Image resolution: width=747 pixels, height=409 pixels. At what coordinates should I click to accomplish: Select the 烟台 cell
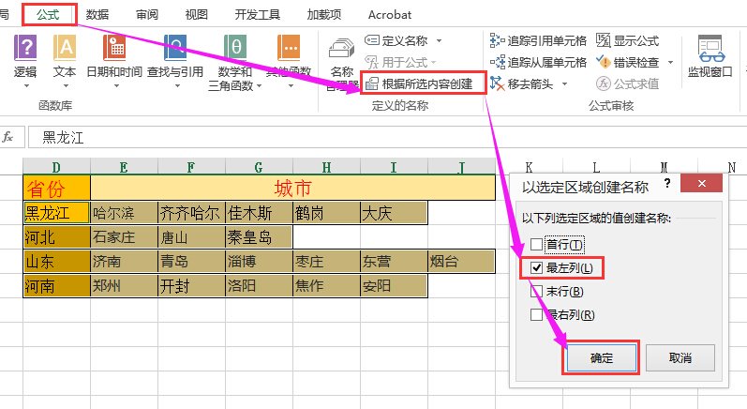[x=462, y=261]
